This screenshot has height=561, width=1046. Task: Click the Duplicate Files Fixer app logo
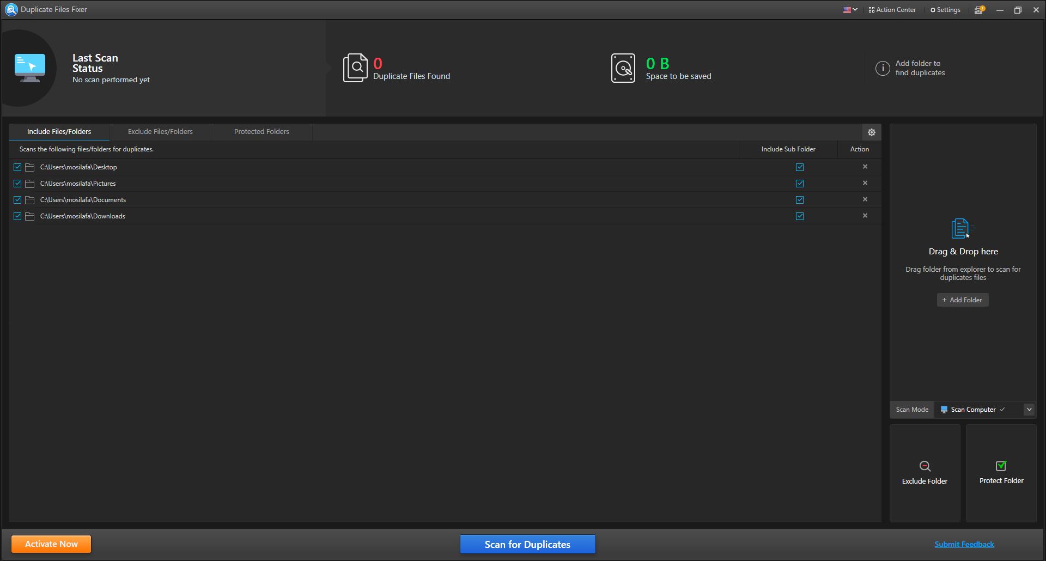tap(11, 10)
